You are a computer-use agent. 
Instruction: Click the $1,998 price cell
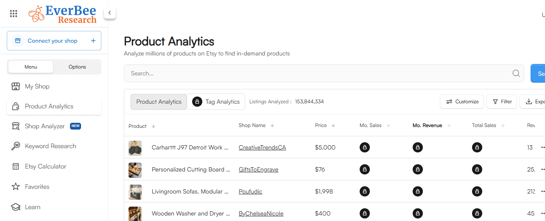click(324, 191)
